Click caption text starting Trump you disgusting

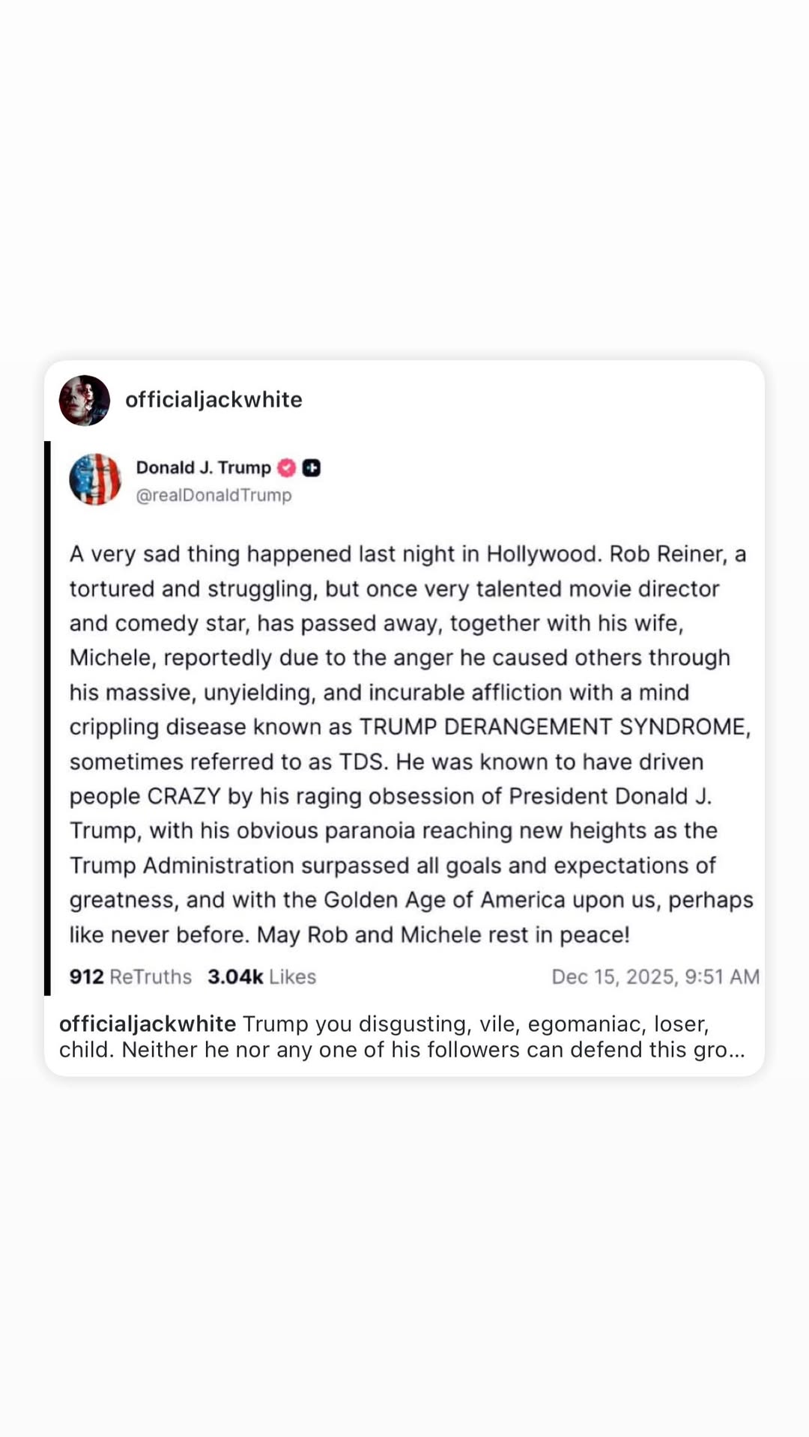(475, 1024)
